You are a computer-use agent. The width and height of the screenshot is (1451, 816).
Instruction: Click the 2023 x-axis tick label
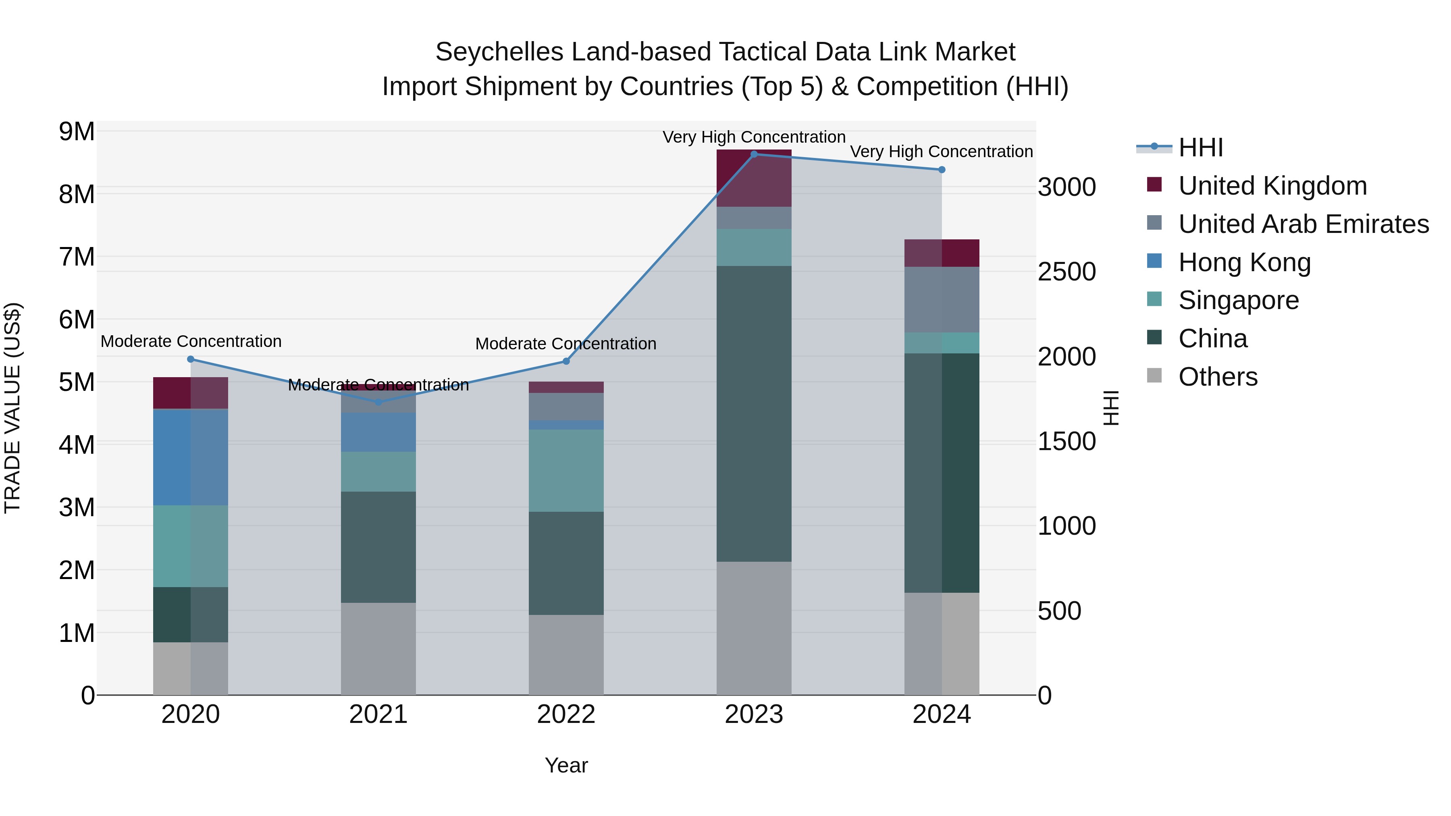click(754, 714)
